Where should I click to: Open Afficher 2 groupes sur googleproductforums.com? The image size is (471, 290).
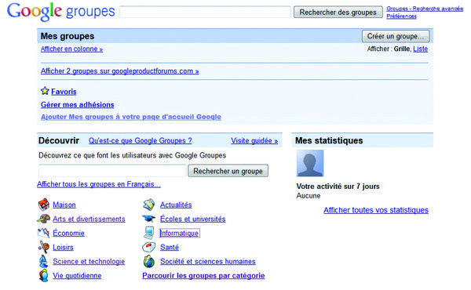click(x=120, y=71)
